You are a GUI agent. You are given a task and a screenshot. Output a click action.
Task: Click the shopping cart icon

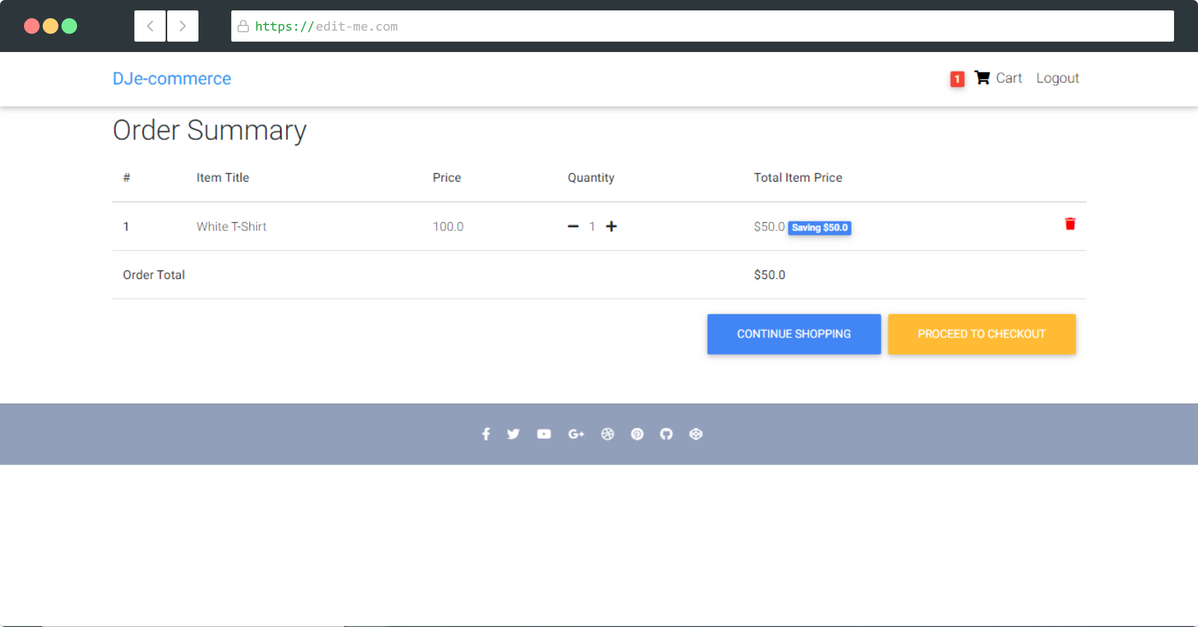(982, 78)
